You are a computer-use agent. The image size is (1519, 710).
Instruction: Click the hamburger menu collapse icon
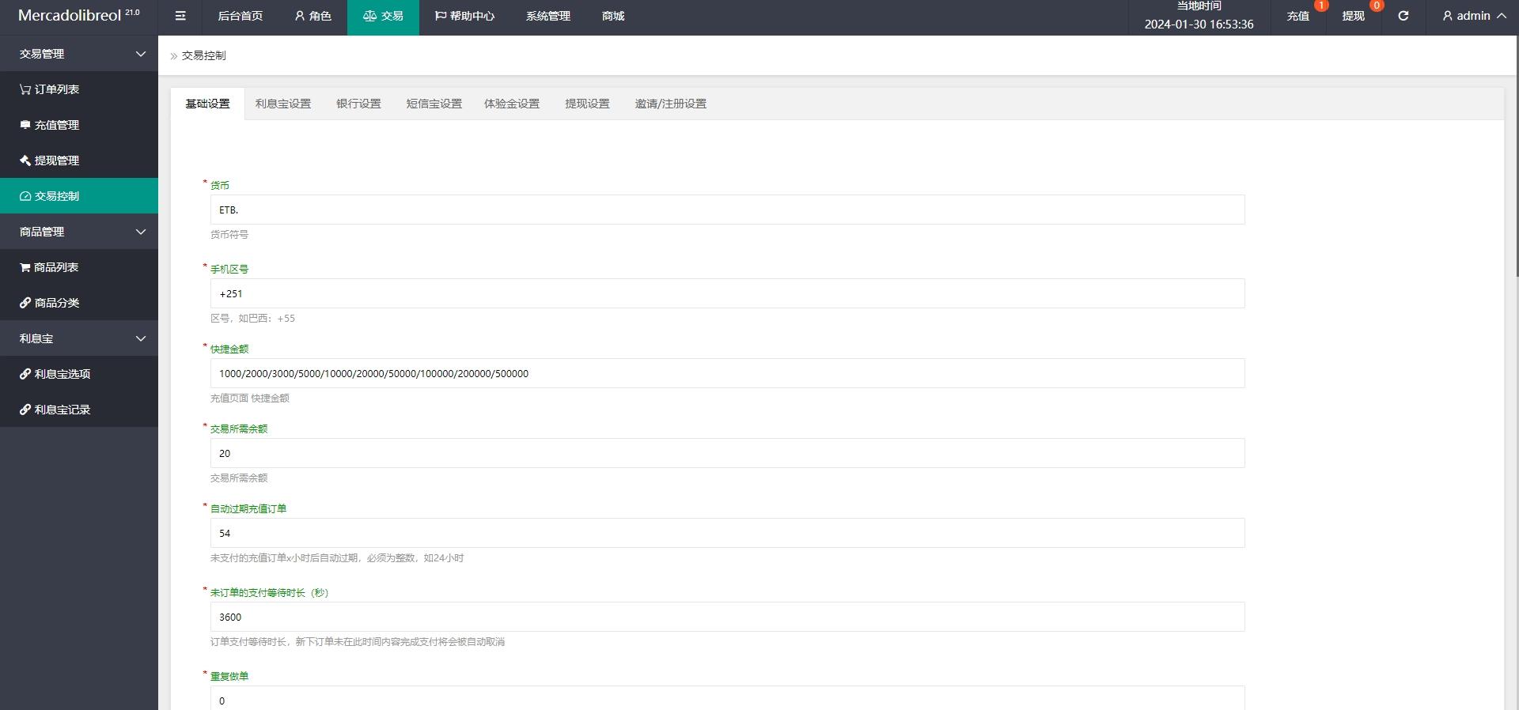180,16
